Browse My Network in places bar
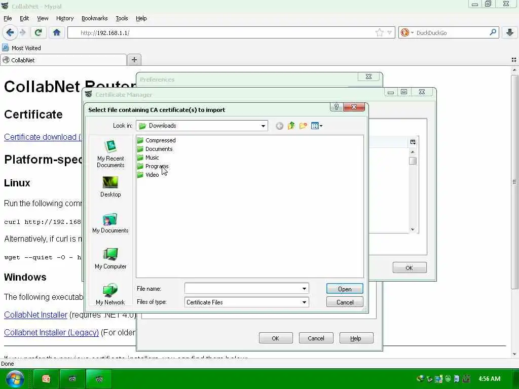 click(110, 294)
